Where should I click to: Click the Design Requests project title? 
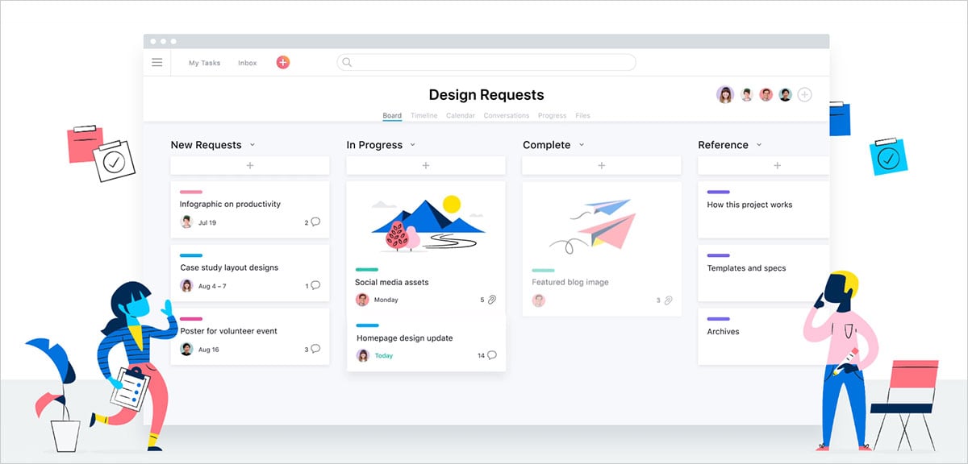(486, 95)
